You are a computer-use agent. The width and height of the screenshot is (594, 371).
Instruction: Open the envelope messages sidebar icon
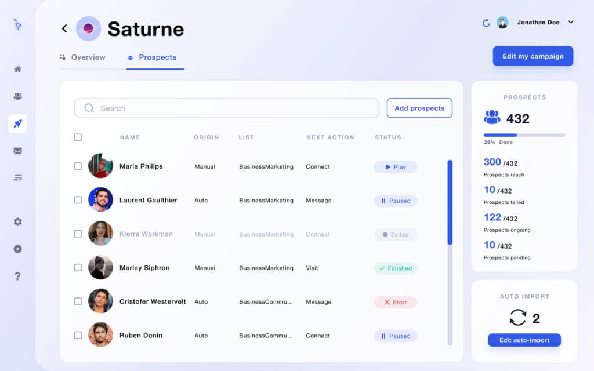point(17,151)
